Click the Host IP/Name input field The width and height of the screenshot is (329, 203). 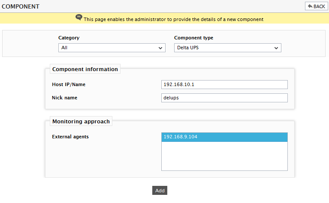pos(224,84)
